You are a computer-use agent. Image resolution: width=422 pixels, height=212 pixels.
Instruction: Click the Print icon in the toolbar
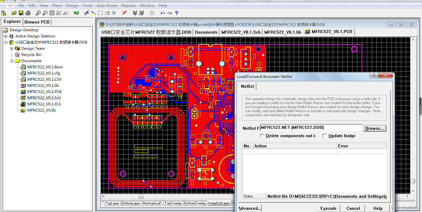tap(28, 13)
